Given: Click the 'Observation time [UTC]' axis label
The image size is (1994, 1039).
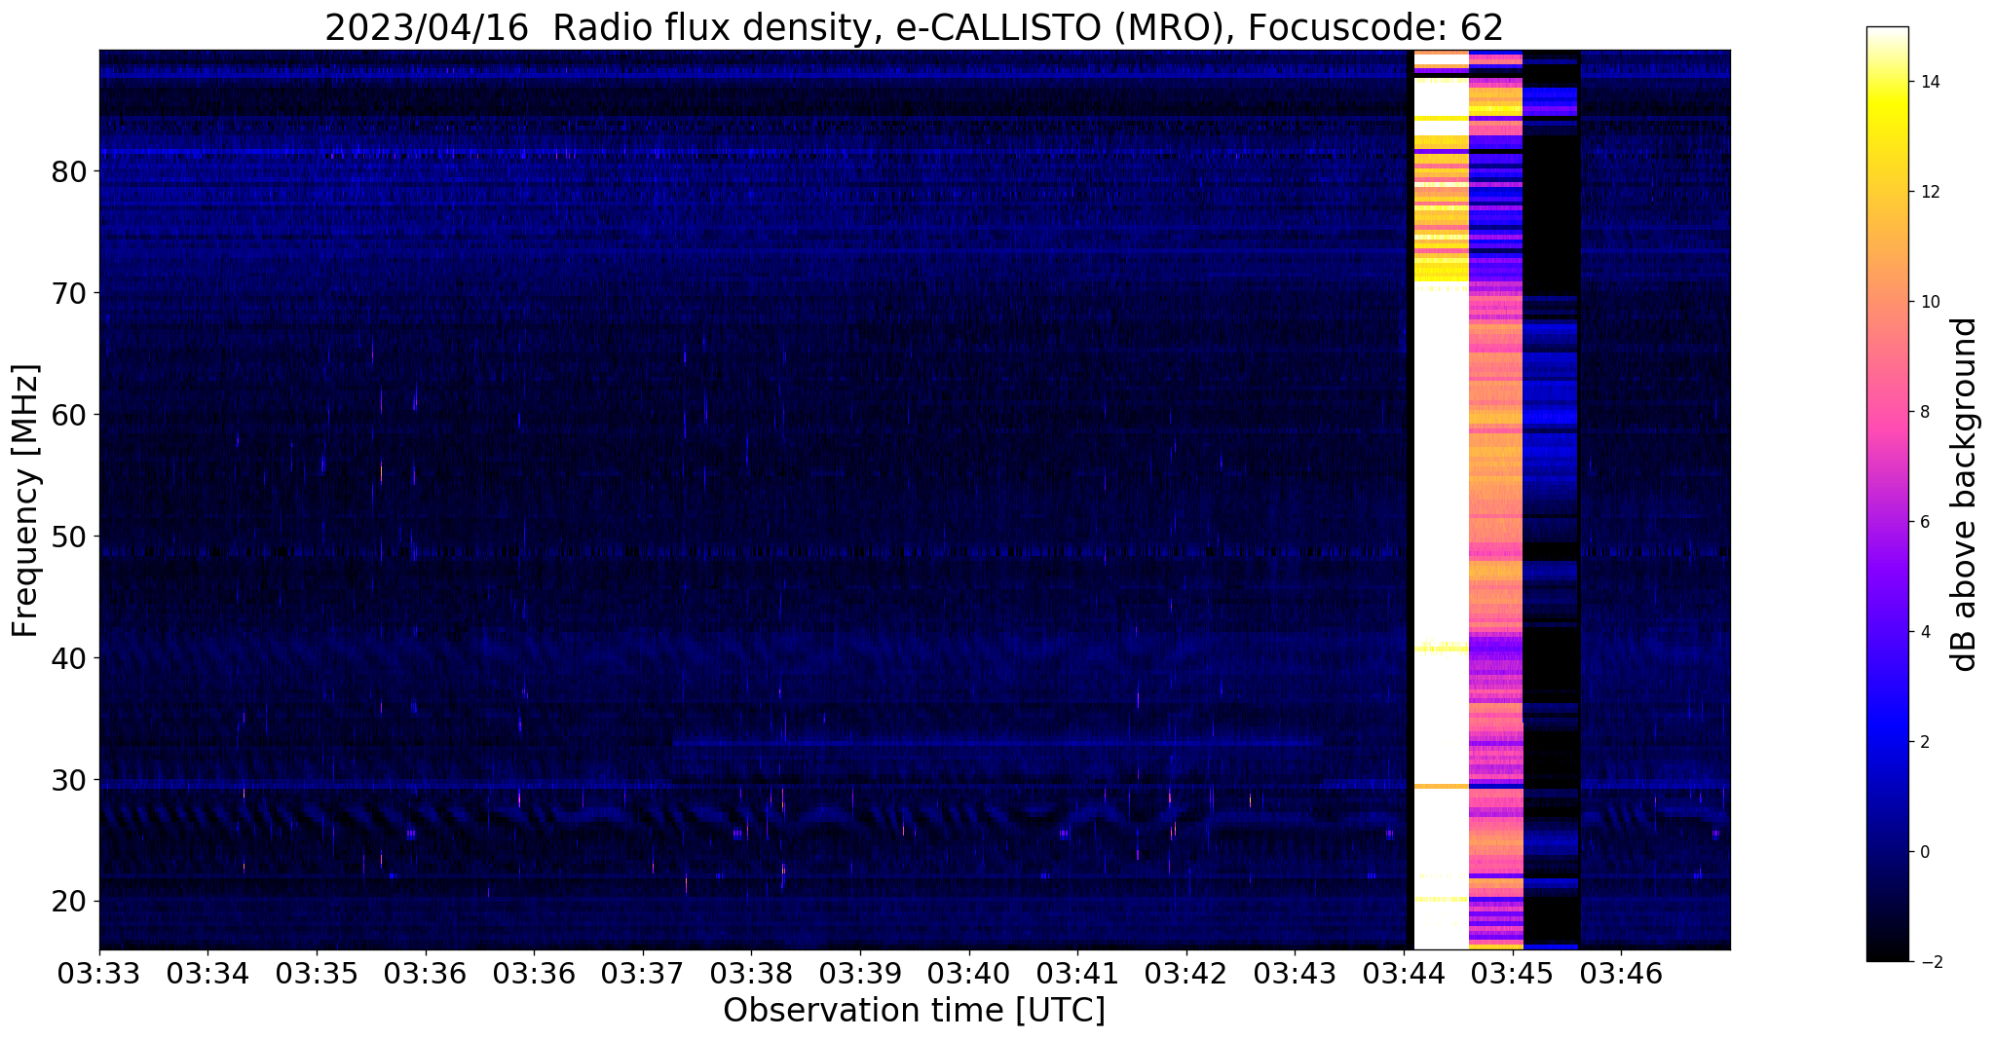Looking at the screenshot, I should coord(914,1011).
